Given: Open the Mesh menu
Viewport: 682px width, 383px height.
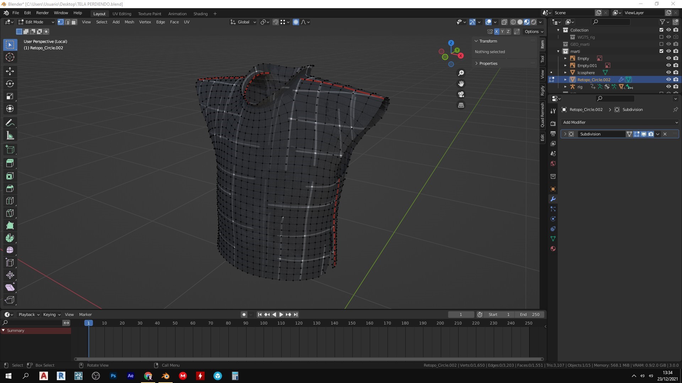Looking at the screenshot, I should coord(129,22).
